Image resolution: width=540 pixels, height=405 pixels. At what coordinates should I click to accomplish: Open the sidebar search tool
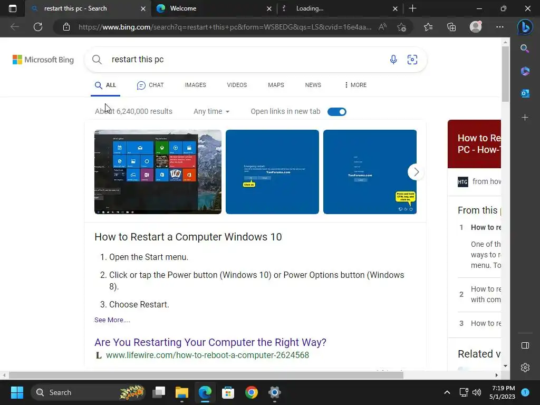(525, 49)
